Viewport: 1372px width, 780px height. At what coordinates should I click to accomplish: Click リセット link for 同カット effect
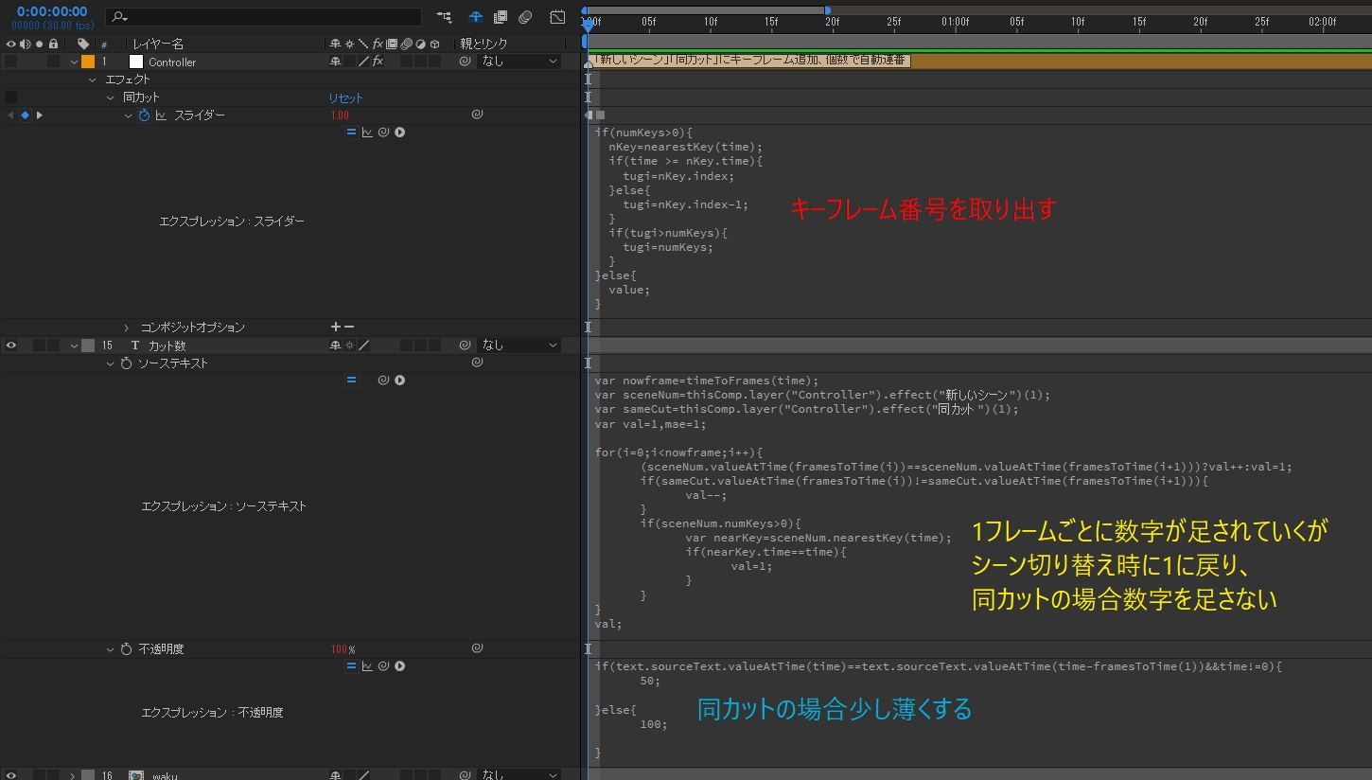pyautogui.click(x=345, y=97)
